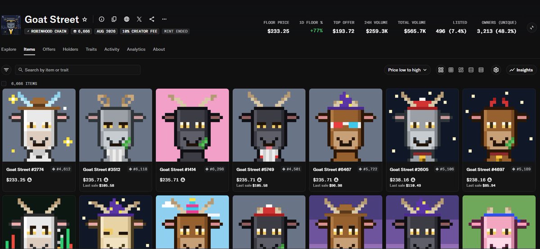The width and height of the screenshot is (540, 249).
Task: Expand the Price low to high sort dropdown
Action: [x=407, y=70]
